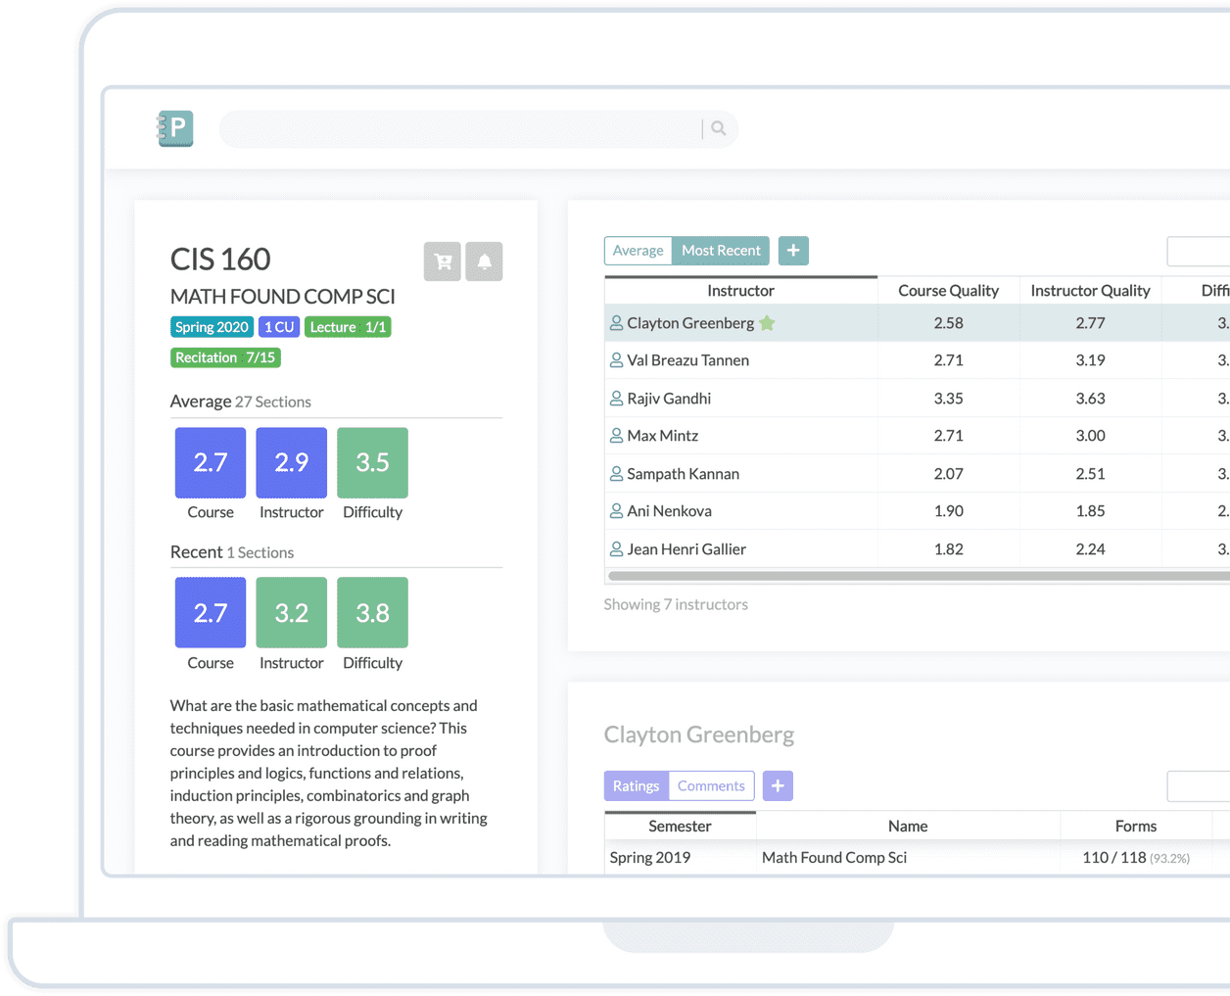Sort by Semester column header
Image resolution: width=1230 pixels, height=996 pixels.
pos(680,827)
